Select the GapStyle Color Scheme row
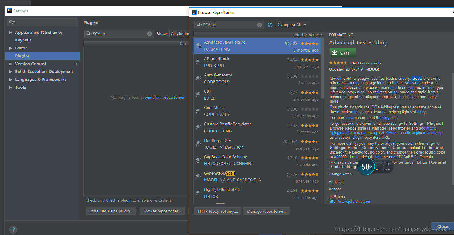 point(257,160)
